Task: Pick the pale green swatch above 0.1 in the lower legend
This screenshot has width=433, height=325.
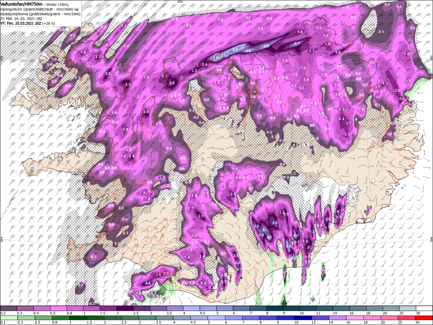Action: 9,318
